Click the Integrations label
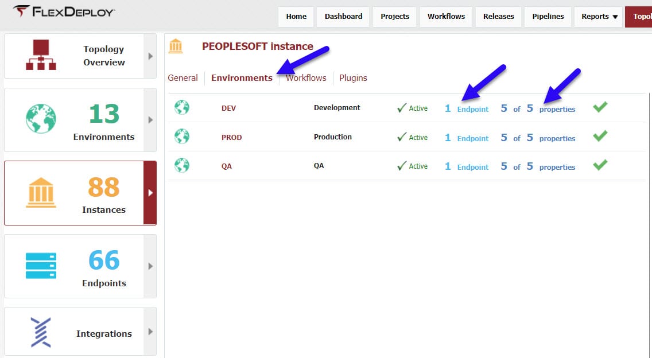This screenshot has width=652, height=358. (104, 333)
